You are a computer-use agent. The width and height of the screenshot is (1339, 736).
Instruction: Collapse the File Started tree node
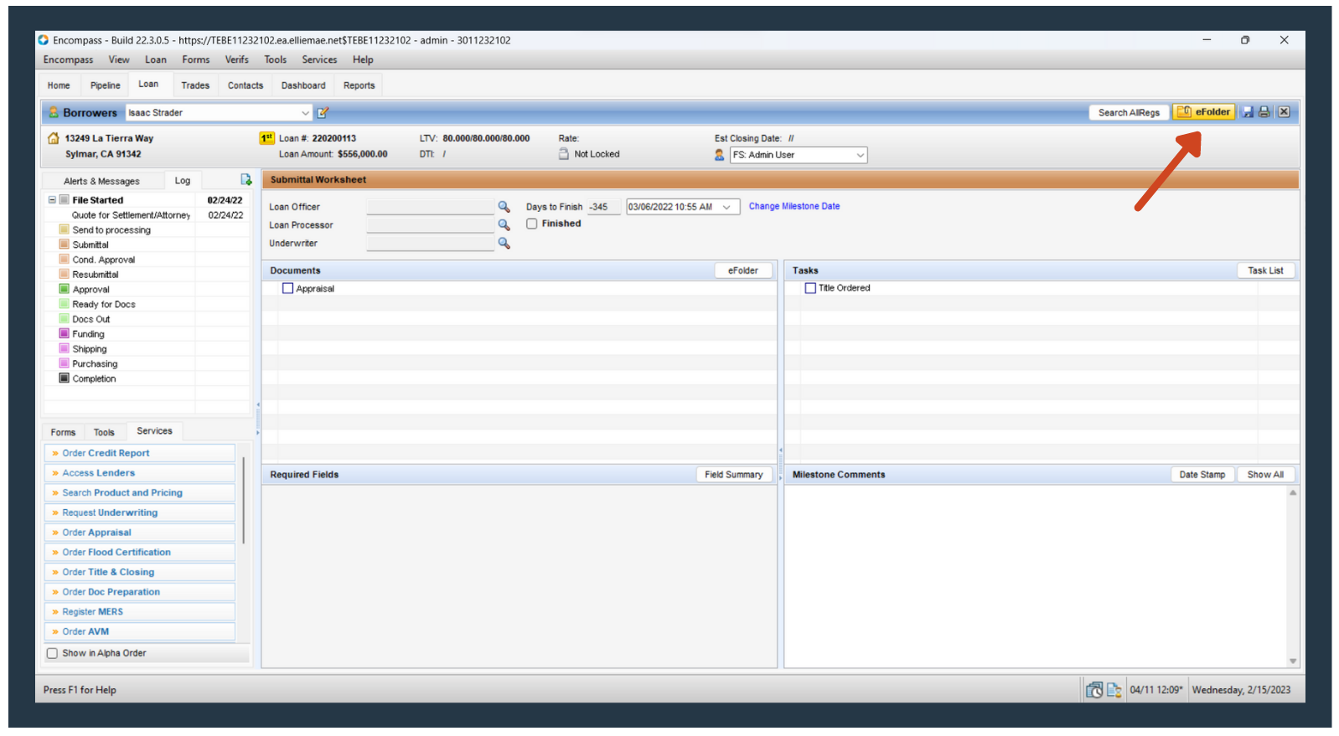point(52,200)
